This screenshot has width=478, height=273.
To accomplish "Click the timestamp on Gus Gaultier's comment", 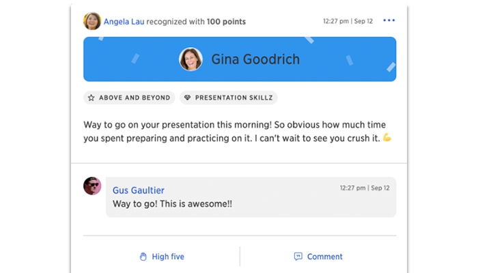I will [365, 188].
